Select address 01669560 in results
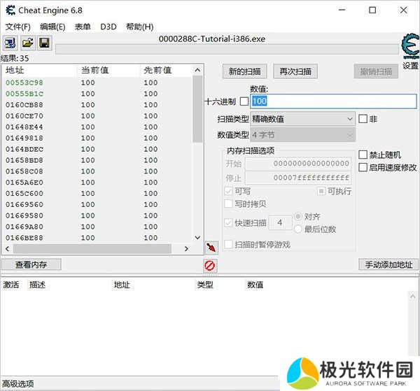 pyautogui.click(x=24, y=204)
